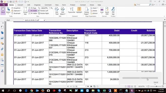Expand the Rotate Pages dropdown
The width and height of the screenshot is (166, 93).
tap(89, 14)
